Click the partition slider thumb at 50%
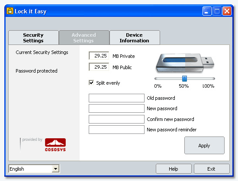The image size is (238, 181). tap(184, 79)
